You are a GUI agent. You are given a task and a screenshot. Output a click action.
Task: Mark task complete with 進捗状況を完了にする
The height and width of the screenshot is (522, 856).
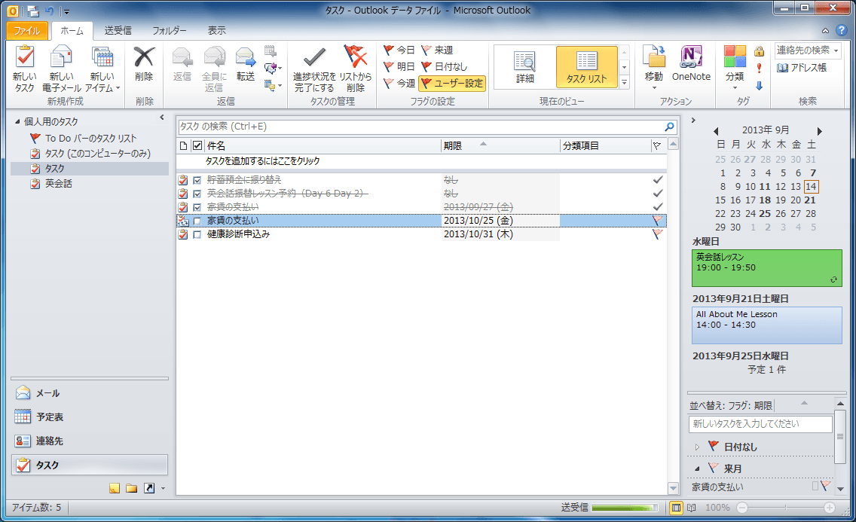[314, 69]
